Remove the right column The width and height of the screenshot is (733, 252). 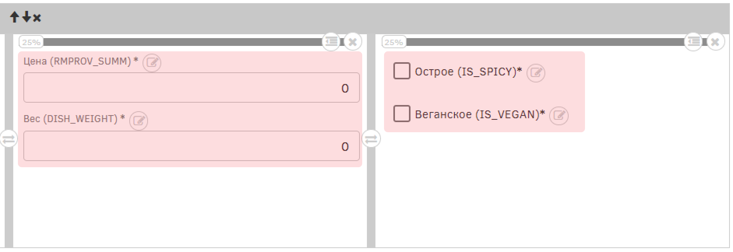(x=715, y=42)
